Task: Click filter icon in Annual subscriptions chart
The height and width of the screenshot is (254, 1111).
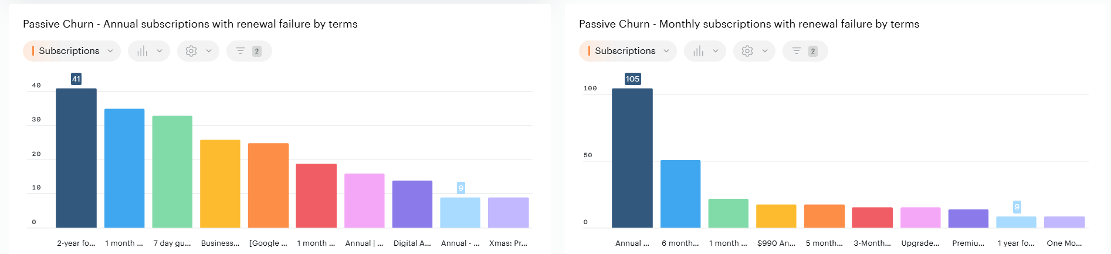Action: pyautogui.click(x=241, y=51)
